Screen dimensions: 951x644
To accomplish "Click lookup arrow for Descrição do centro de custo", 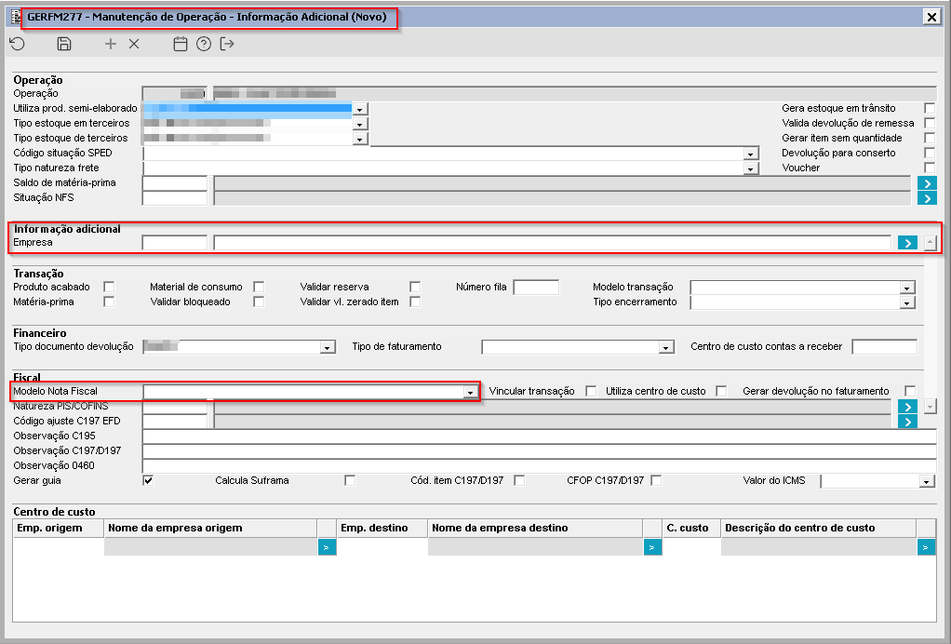I will pyautogui.click(x=926, y=547).
